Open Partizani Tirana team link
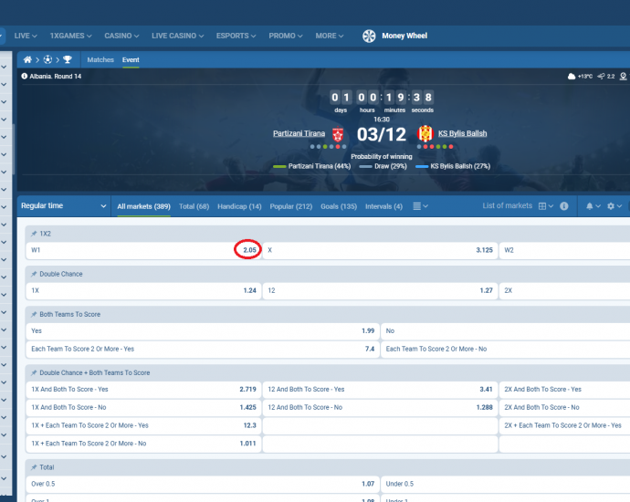 (299, 133)
